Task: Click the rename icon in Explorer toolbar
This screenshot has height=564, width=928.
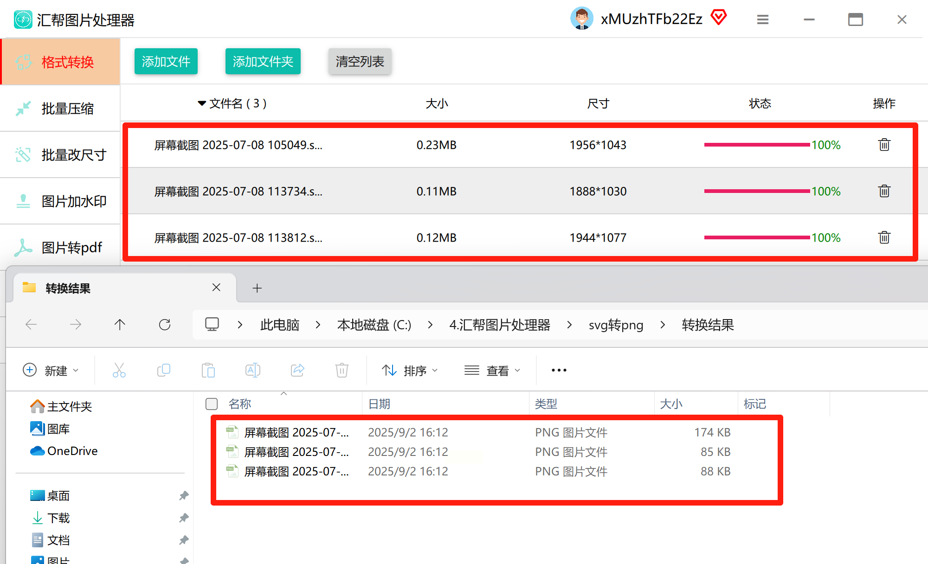Action: pyautogui.click(x=252, y=370)
